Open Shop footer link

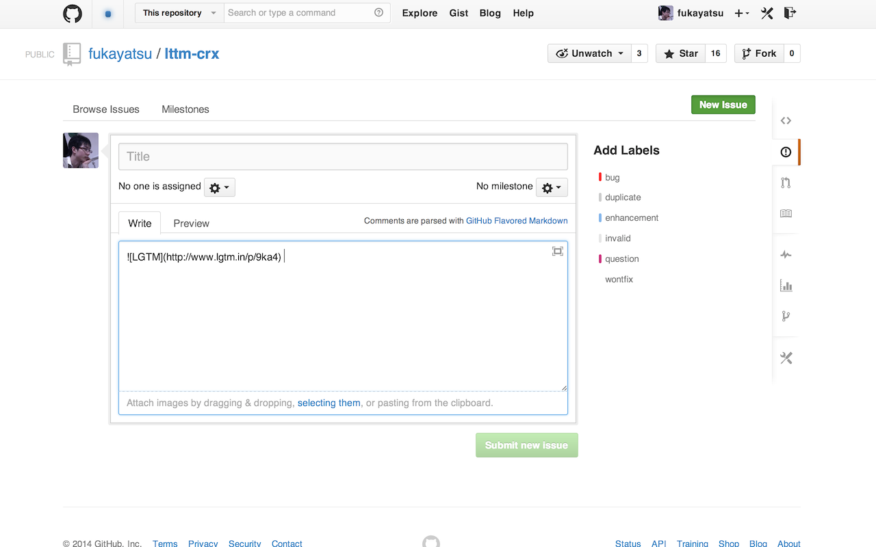729,544
